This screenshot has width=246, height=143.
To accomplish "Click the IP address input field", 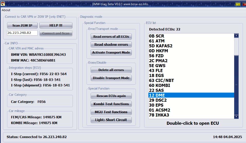I will coord(22,33).
